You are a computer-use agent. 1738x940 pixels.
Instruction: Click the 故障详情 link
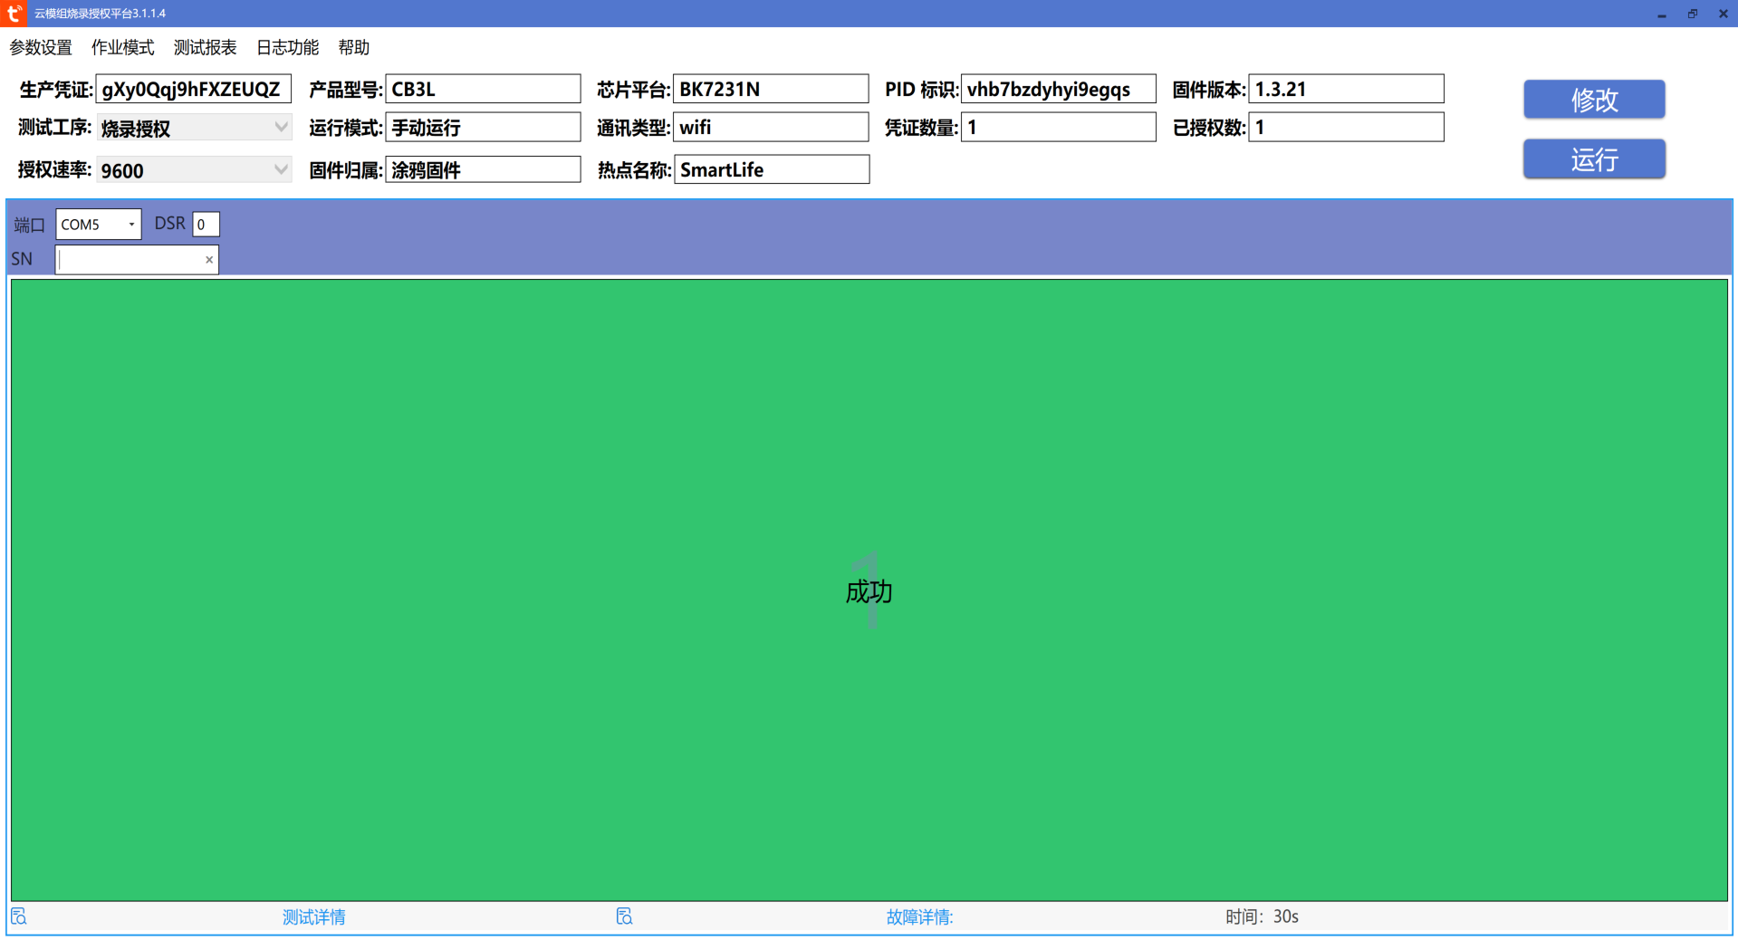click(919, 917)
